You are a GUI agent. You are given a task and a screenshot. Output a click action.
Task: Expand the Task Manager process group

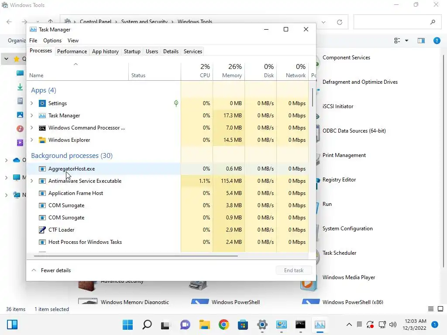32,116
